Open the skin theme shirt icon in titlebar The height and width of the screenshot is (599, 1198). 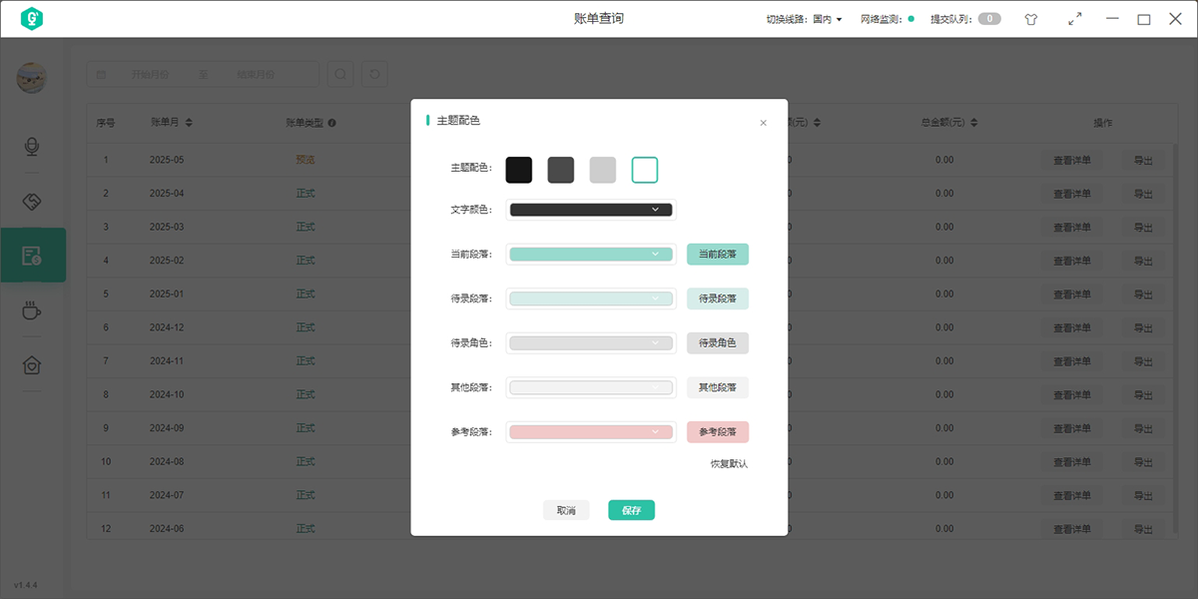tap(1030, 18)
